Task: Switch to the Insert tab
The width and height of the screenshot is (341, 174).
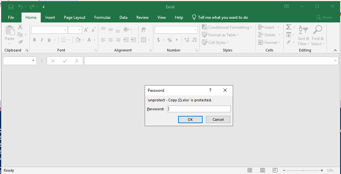Action: (50, 17)
